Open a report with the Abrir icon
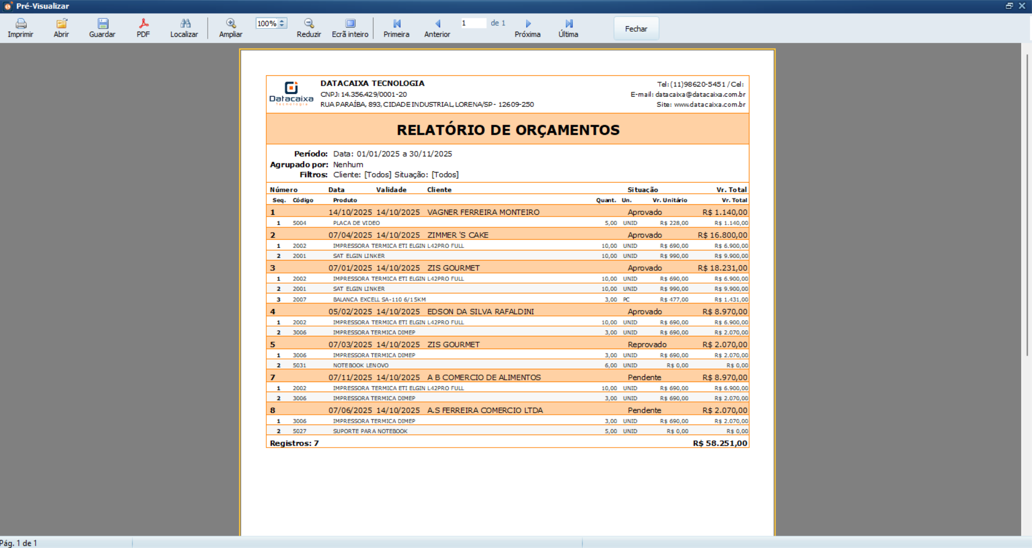1032x548 pixels. click(61, 28)
